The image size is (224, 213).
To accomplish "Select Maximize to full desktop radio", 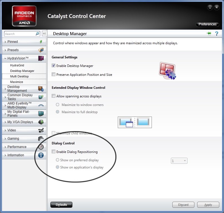I will (x=58, y=112).
